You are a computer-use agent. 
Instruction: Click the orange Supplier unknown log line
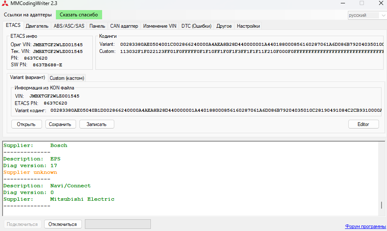[x=30, y=172]
